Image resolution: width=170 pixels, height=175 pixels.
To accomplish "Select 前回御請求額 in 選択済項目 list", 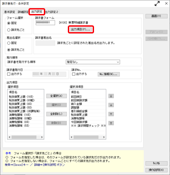I will tap(88, 100).
